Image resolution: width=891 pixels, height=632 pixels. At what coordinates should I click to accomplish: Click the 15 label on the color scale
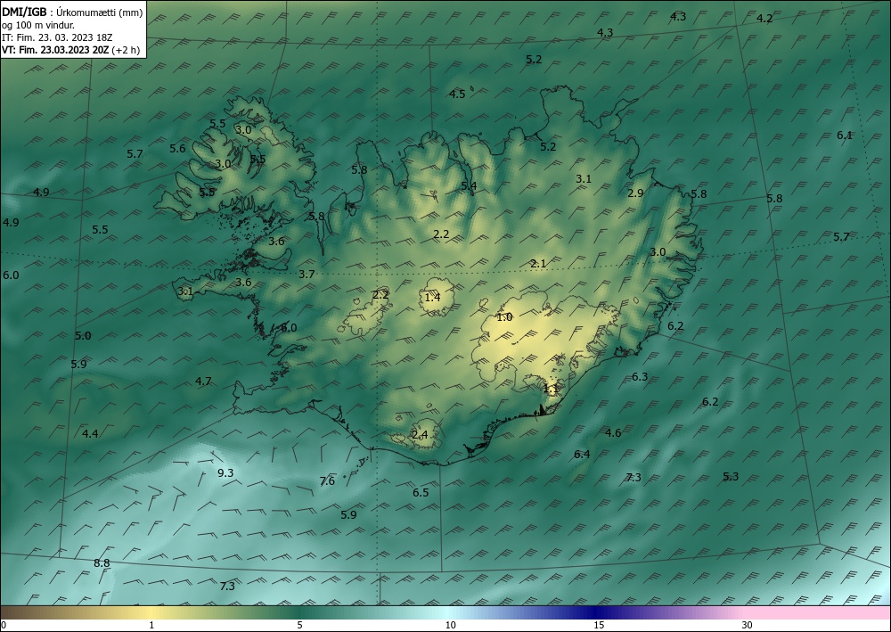tap(599, 625)
